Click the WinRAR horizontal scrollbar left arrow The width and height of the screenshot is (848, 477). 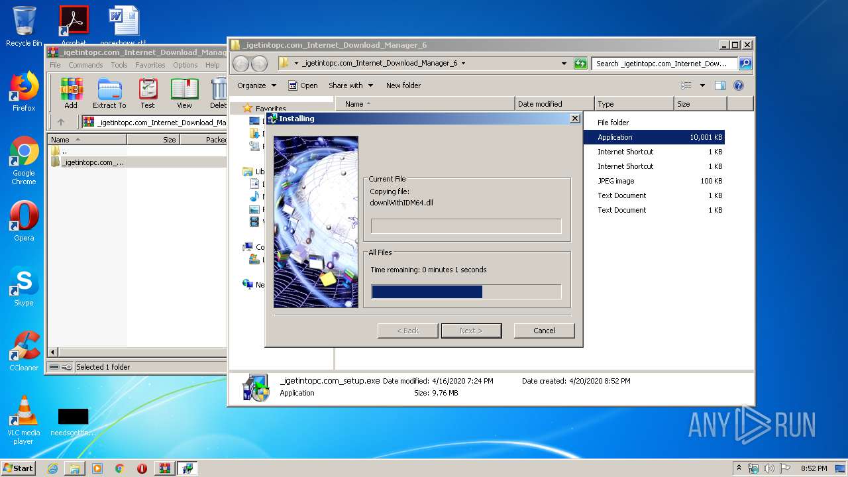[54, 352]
